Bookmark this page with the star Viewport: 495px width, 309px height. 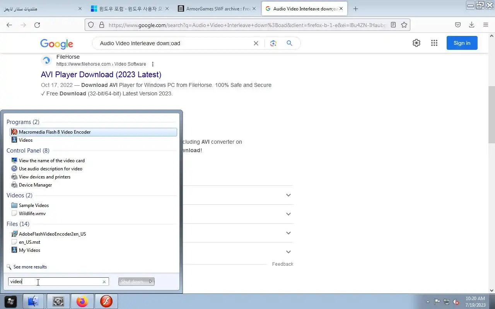[x=404, y=25]
